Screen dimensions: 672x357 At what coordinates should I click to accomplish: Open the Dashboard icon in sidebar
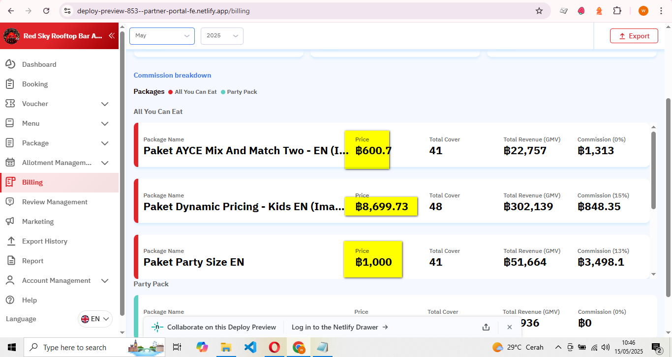[10, 64]
